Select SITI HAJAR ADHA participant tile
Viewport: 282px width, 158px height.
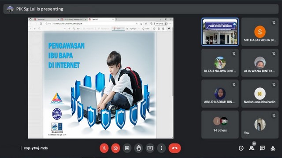(x=260, y=32)
